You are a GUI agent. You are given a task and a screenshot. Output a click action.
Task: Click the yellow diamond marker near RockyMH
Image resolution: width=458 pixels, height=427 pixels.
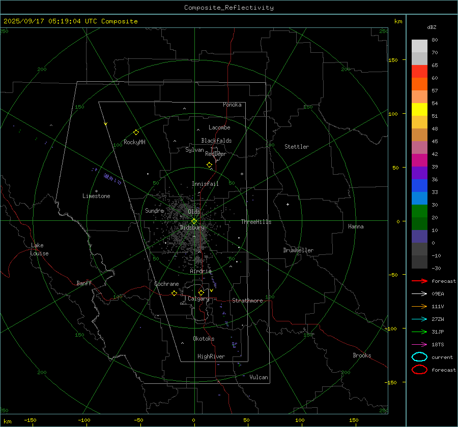(x=136, y=132)
